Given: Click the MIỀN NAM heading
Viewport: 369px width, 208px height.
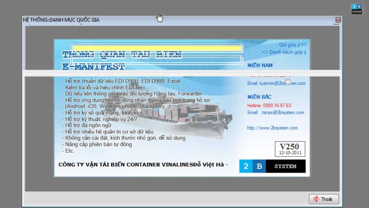Looking at the screenshot, I should click(260, 65).
